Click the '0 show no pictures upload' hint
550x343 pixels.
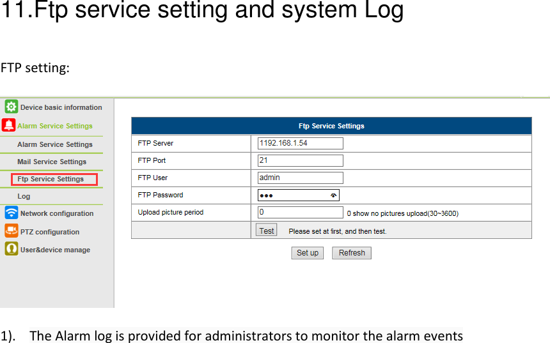403,213
